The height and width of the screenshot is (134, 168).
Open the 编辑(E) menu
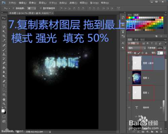point(23,3)
